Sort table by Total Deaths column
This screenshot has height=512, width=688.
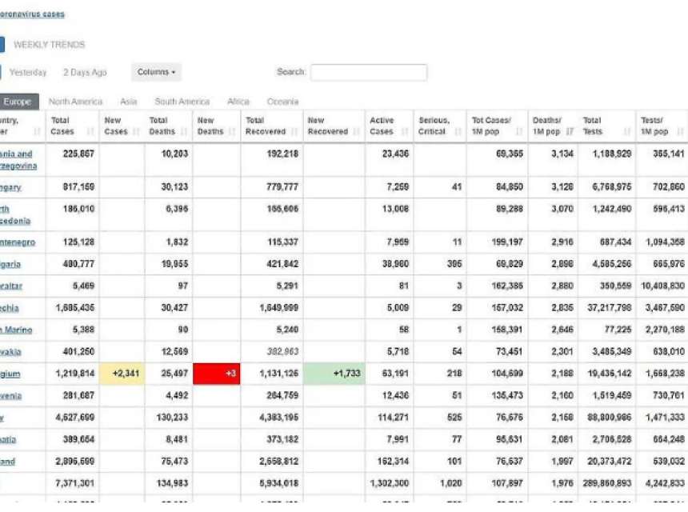click(x=183, y=132)
